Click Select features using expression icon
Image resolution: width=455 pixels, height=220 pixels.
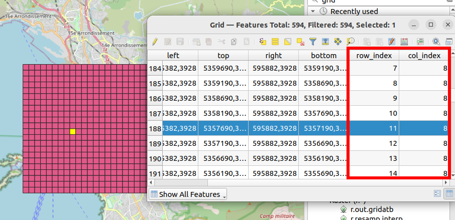262,42
